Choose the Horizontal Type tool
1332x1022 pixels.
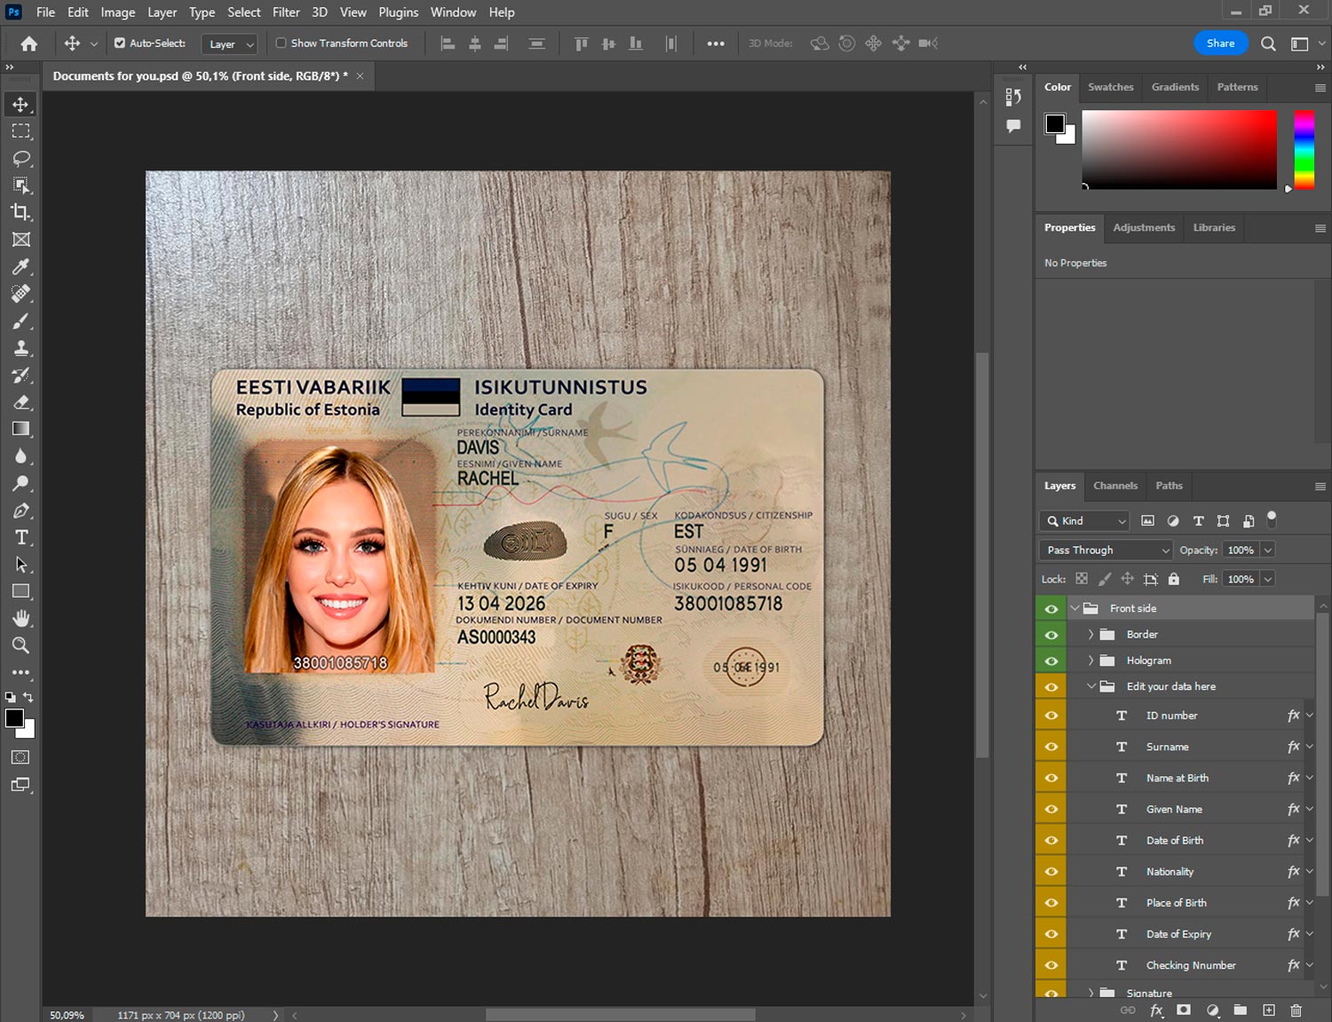tap(21, 537)
